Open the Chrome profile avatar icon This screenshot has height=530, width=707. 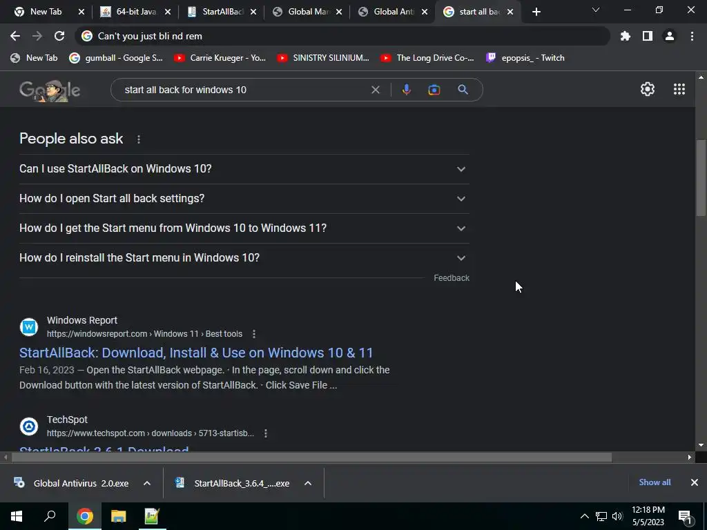coord(670,36)
